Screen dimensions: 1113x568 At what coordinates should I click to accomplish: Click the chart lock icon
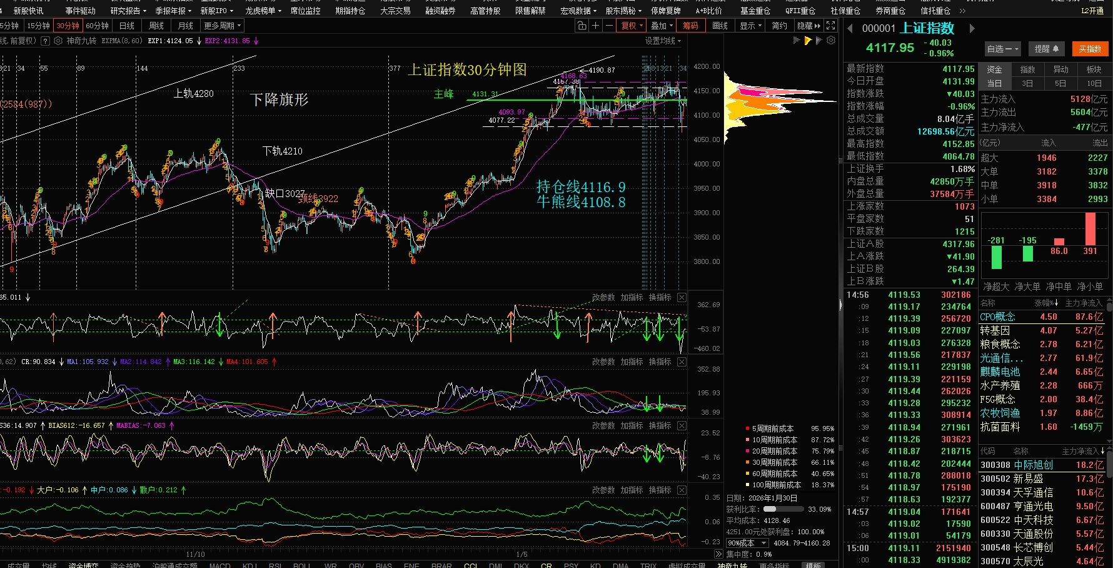click(582, 26)
